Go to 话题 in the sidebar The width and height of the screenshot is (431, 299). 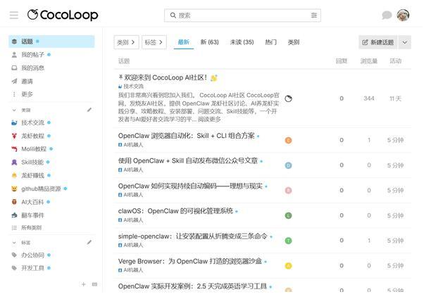click(x=51, y=42)
